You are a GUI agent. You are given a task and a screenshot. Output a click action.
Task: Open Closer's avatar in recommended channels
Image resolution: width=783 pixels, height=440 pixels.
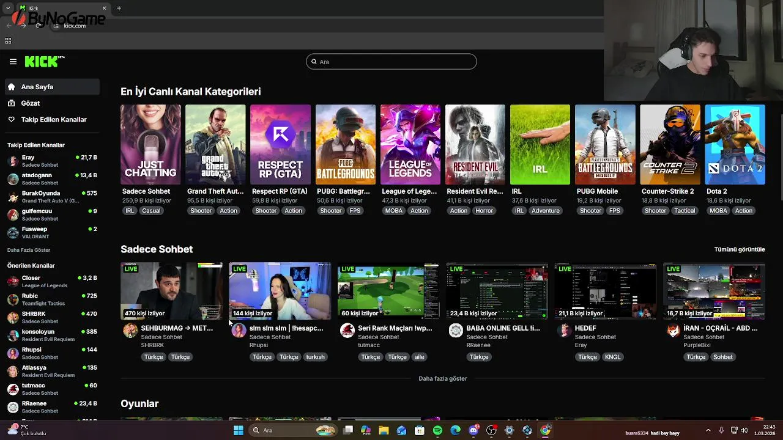point(13,282)
